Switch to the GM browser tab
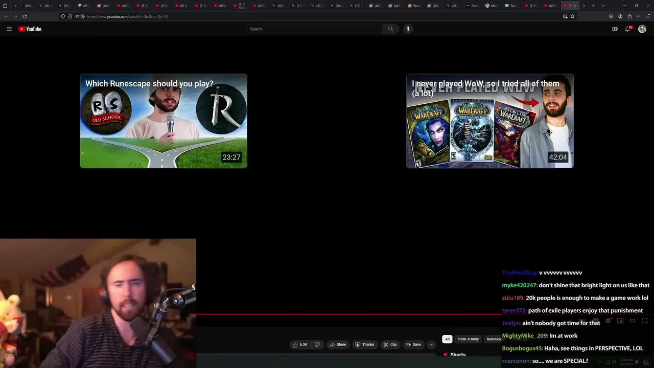 (x=26, y=6)
